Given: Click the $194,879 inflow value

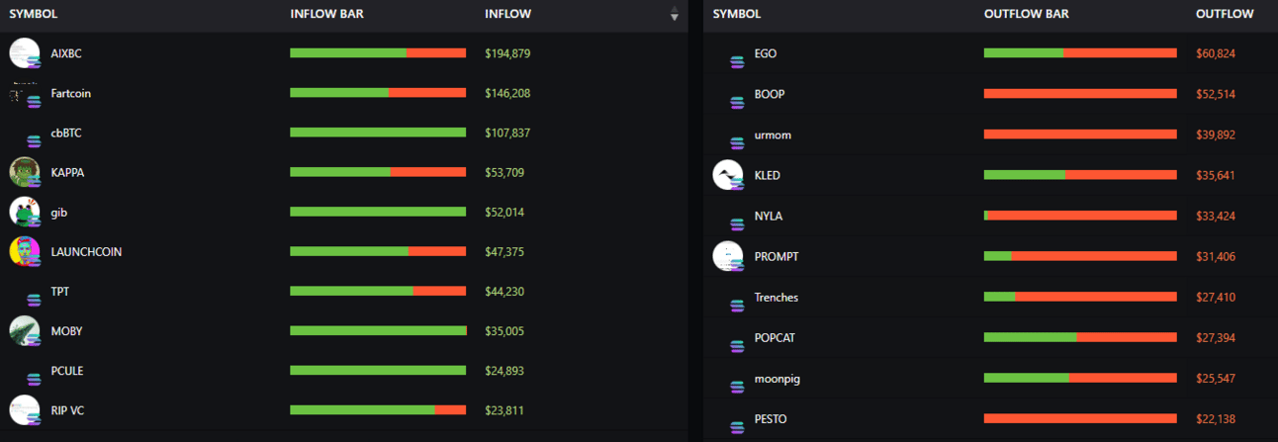Looking at the screenshot, I should [x=508, y=53].
